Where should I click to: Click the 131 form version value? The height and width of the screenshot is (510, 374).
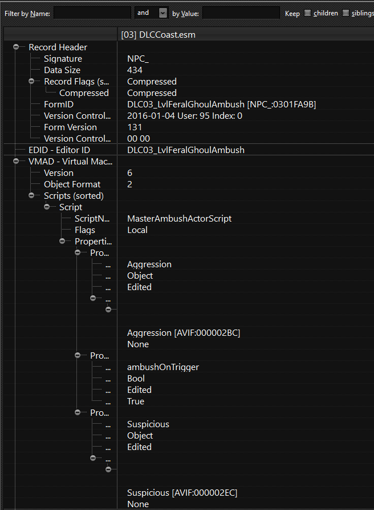[x=135, y=127]
